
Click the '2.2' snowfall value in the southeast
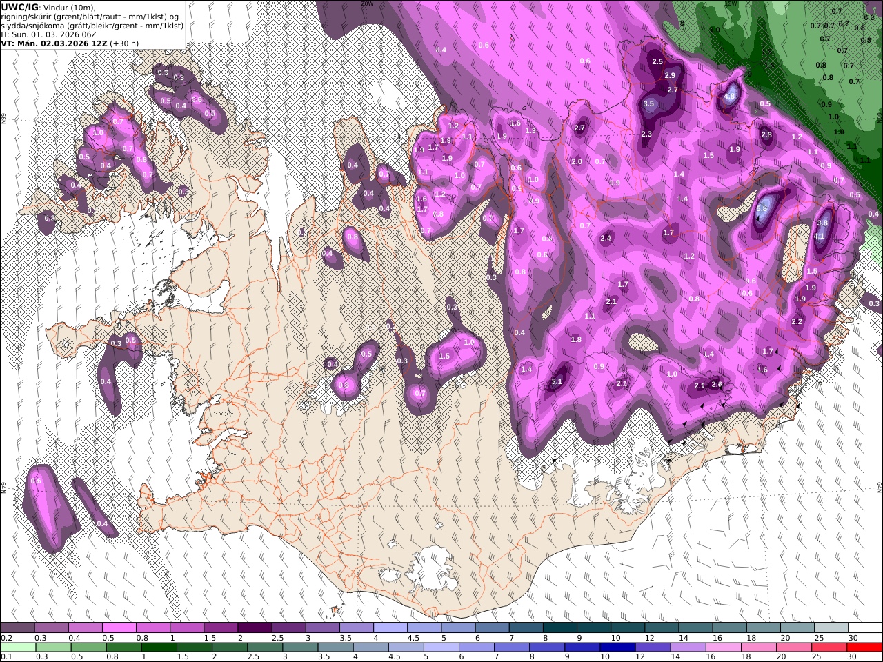797,322
